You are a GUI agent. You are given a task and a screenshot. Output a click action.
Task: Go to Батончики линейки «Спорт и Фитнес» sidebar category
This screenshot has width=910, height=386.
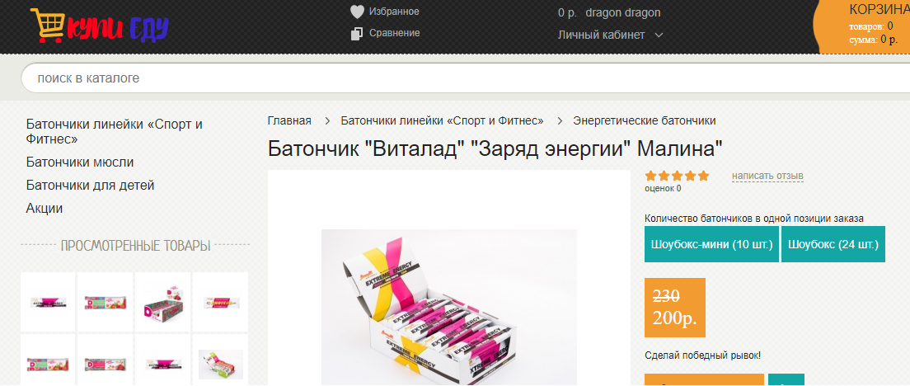coord(114,131)
